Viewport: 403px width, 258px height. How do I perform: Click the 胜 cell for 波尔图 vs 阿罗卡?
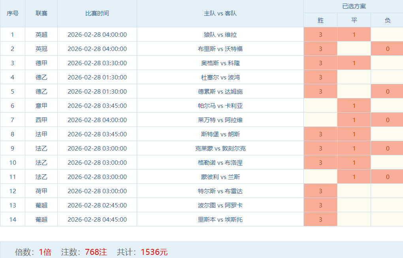pos(320,205)
